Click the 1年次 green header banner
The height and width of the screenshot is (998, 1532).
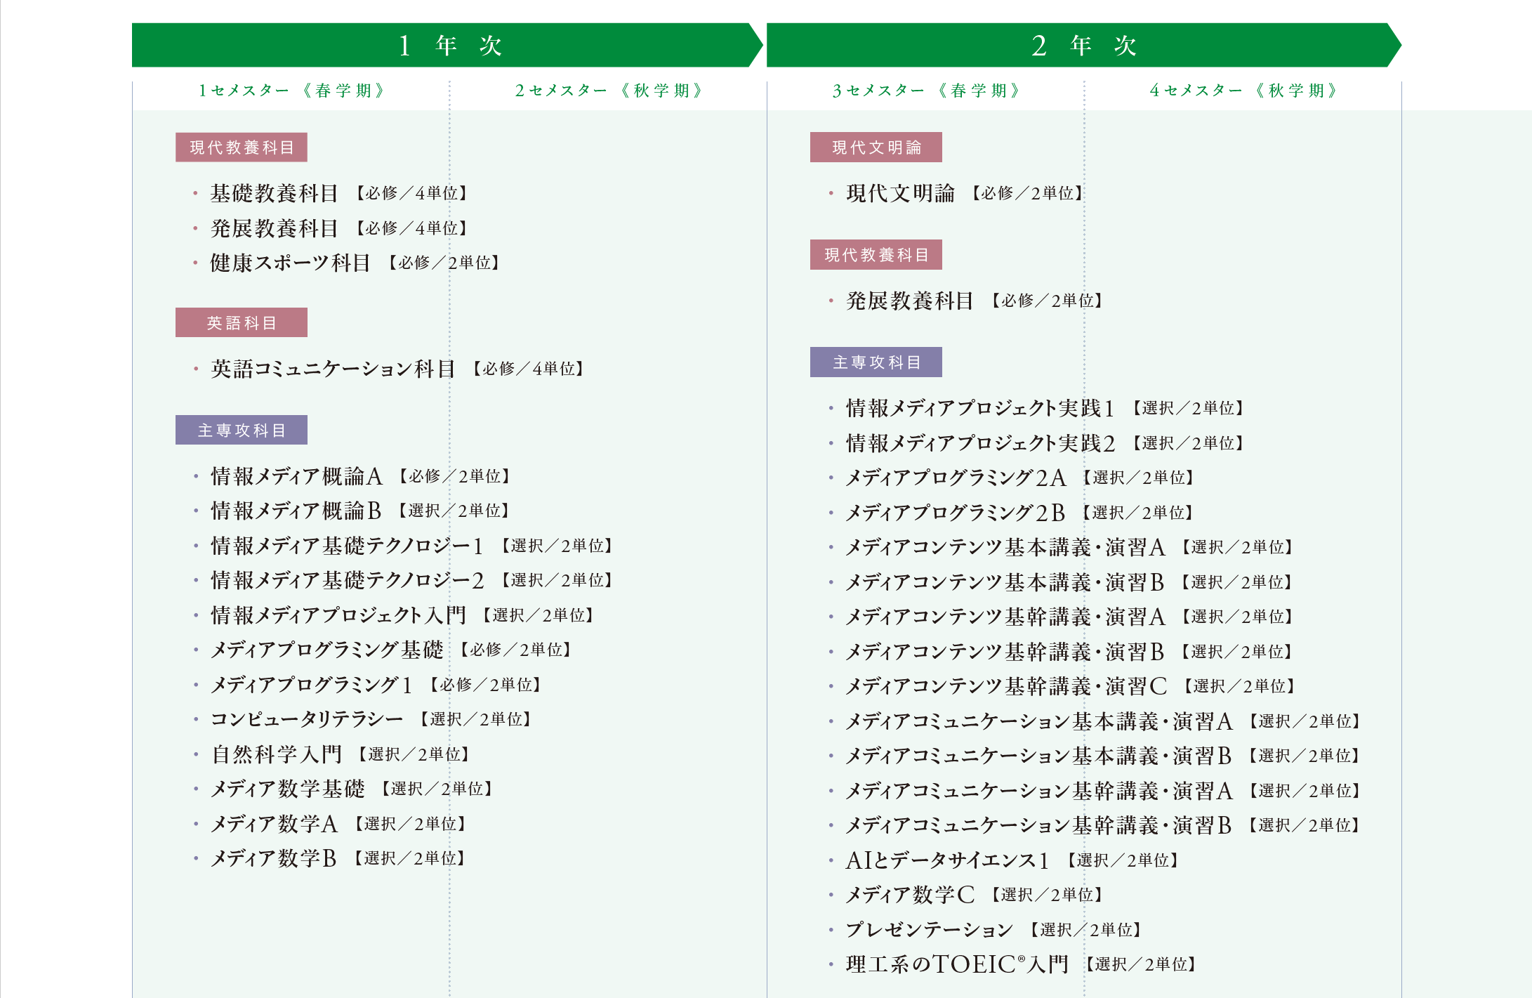click(x=447, y=45)
